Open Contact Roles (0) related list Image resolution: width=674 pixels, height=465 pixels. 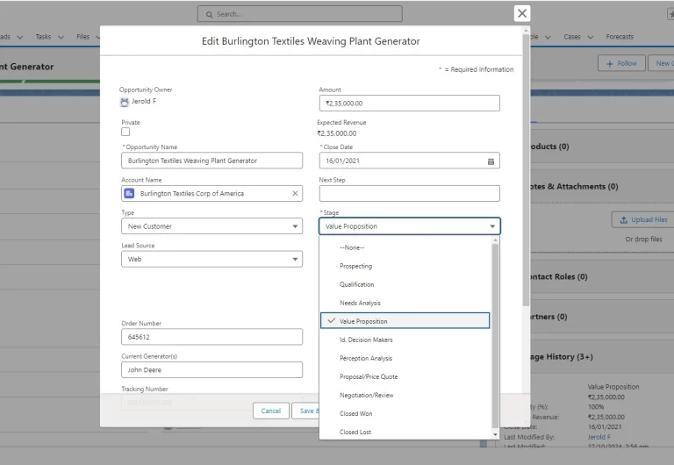(x=558, y=276)
